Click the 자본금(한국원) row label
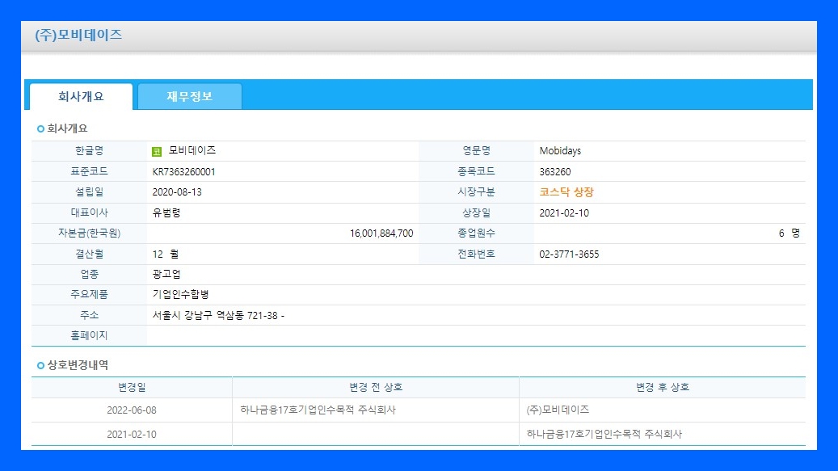The width and height of the screenshot is (838, 471). (x=89, y=233)
